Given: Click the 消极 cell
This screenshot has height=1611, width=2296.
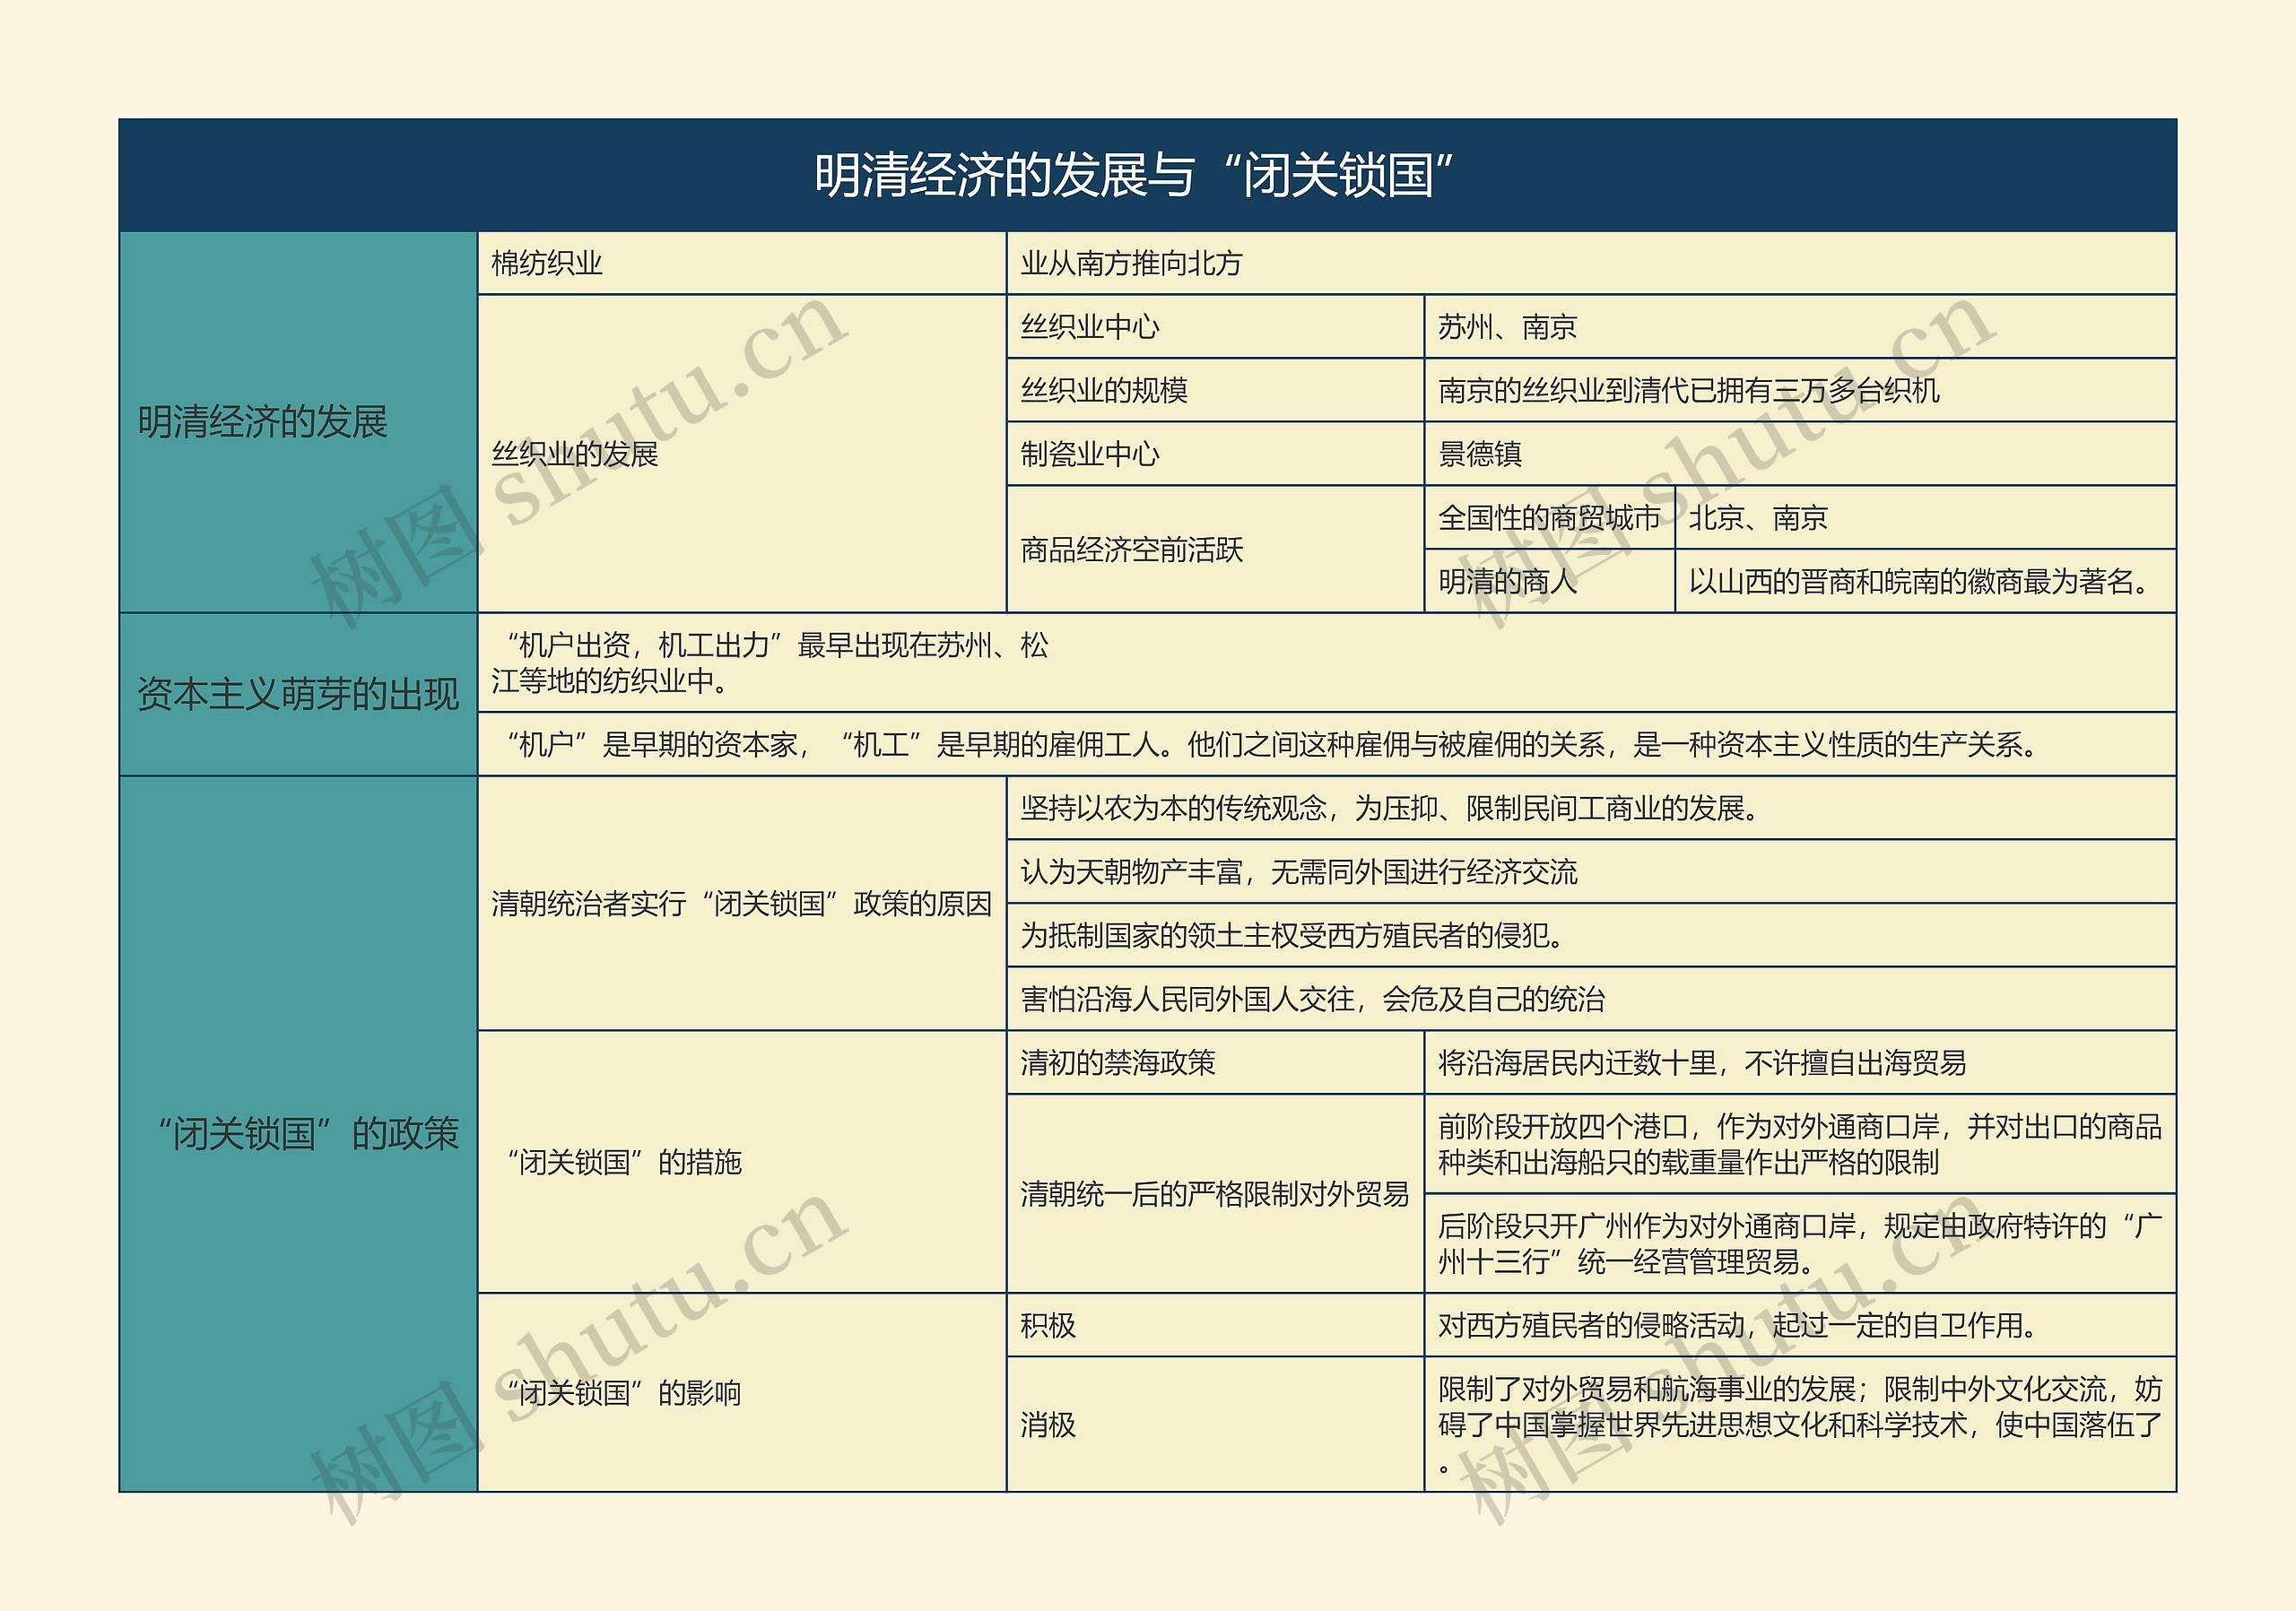Looking at the screenshot, I should (x=1215, y=1425).
